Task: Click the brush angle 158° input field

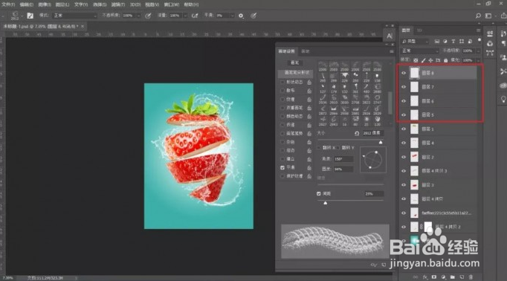Action: [x=343, y=159]
